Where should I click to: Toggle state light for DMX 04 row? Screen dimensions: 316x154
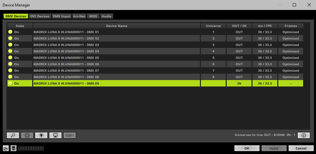coord(10,51)
